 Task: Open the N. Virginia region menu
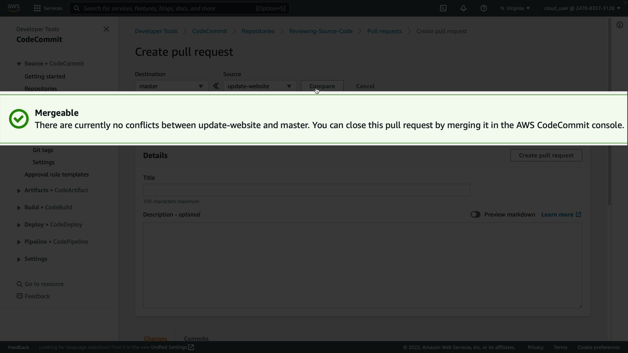click(x=515, y=8)
